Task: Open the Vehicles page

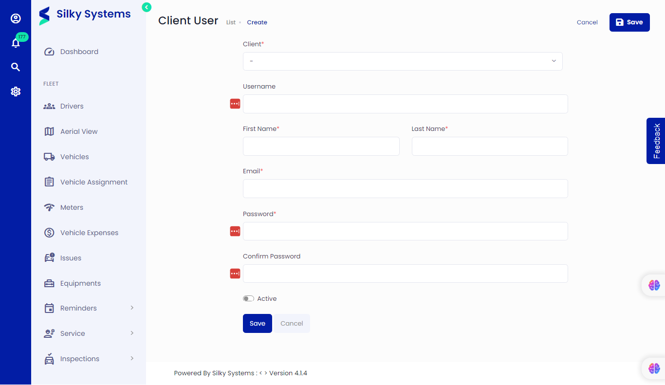Action: [x=74, y=156]
